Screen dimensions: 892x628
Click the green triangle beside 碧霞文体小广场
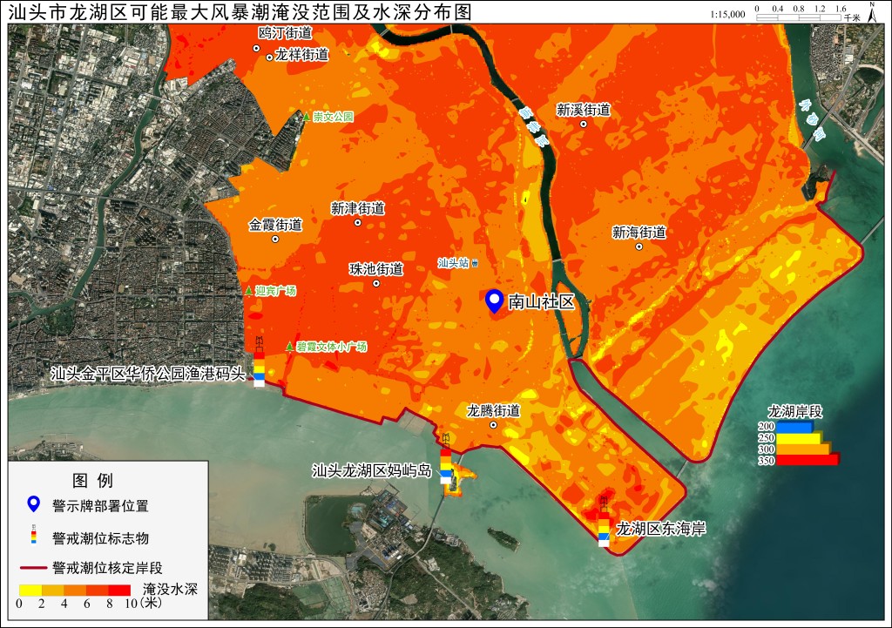click(x=289, y=346)
